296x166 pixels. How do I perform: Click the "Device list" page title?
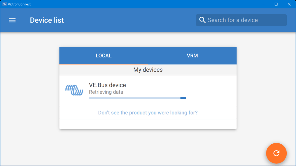click(x=47, y=20)
